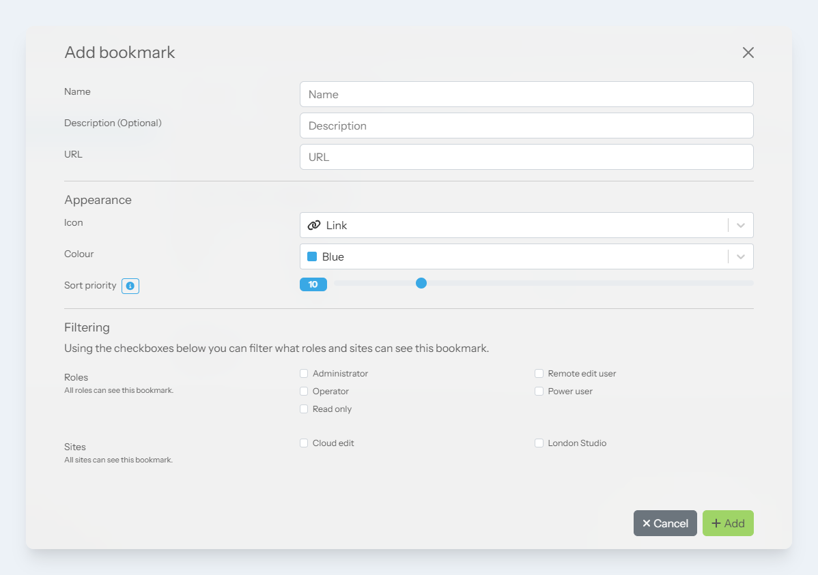Enable the Administrator role checkbox

[304, 374]
